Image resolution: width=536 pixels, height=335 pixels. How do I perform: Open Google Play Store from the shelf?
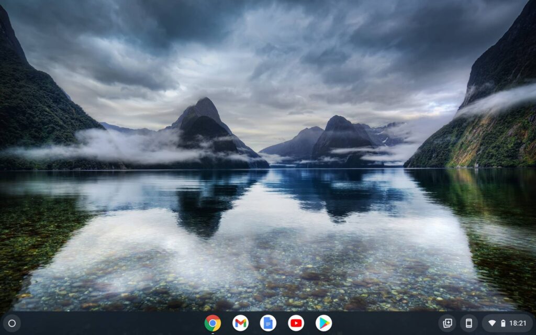pyautogui.click(x=323, y=323)
